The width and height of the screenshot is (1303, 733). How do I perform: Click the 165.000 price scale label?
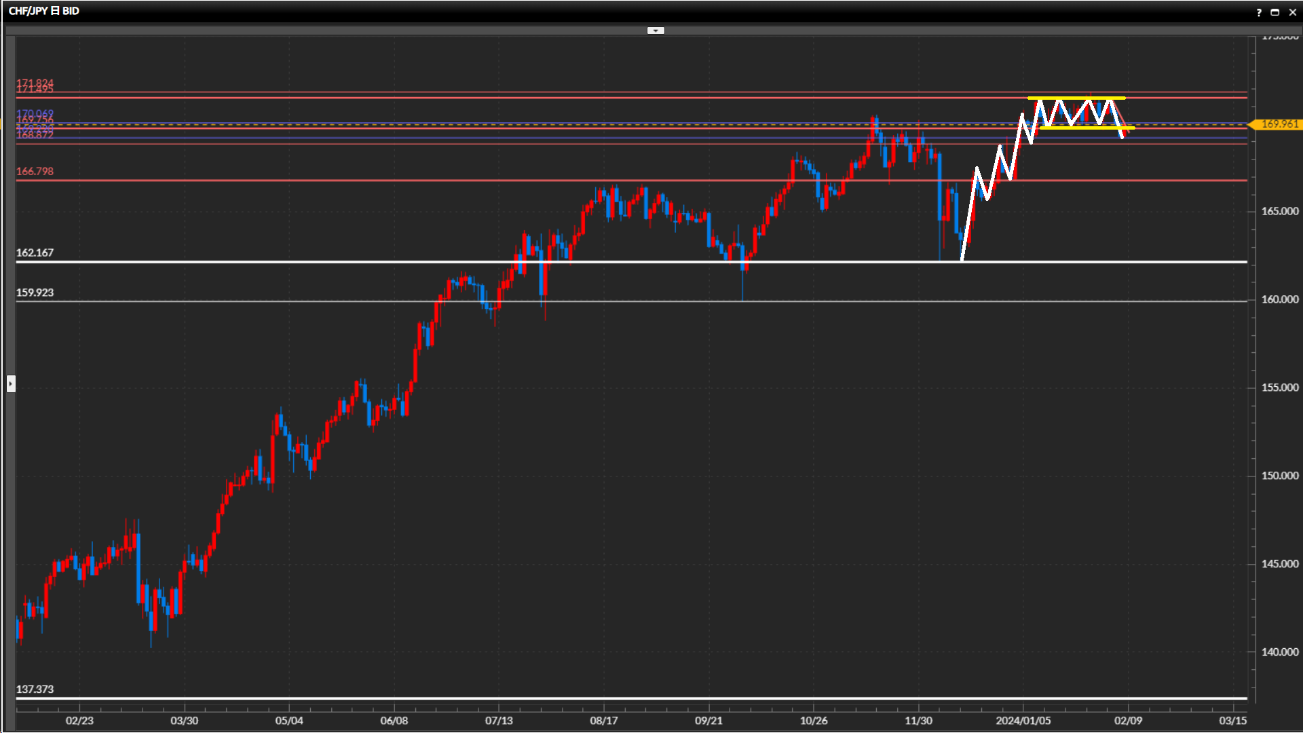(1279, 211)
